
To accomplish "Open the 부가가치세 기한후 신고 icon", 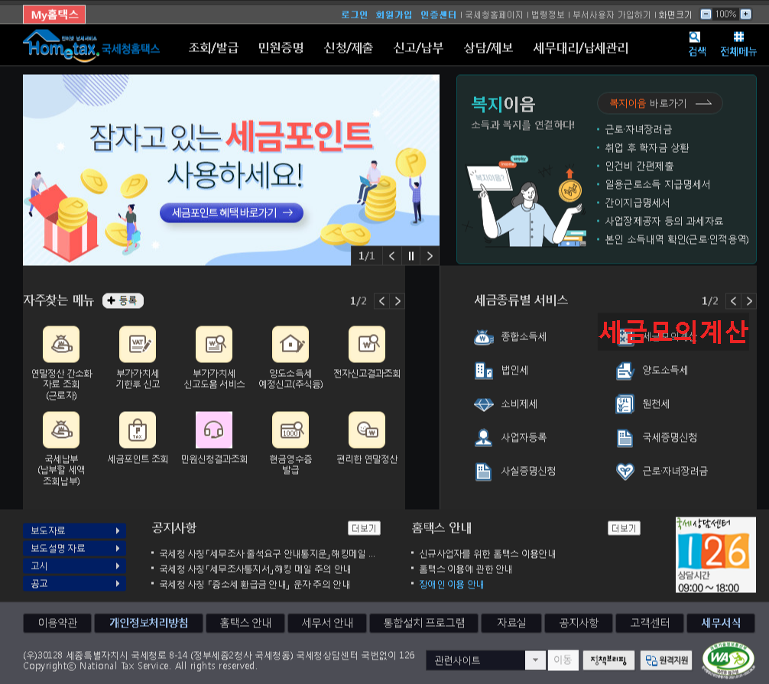I will (138, 344).
